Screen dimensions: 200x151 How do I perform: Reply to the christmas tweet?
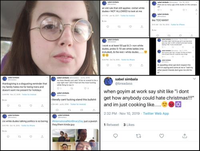tap(115, 136)
